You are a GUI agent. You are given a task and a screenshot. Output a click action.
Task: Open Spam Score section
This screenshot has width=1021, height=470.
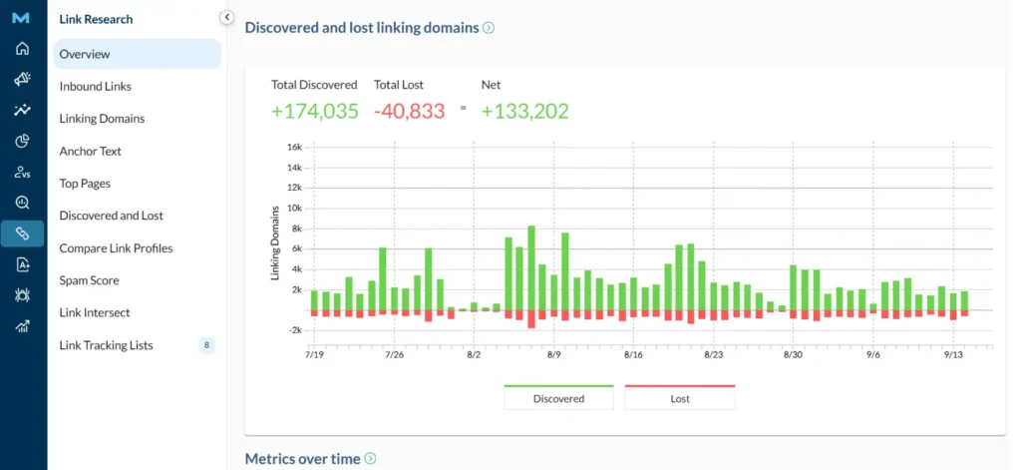[x=89, y=280]
